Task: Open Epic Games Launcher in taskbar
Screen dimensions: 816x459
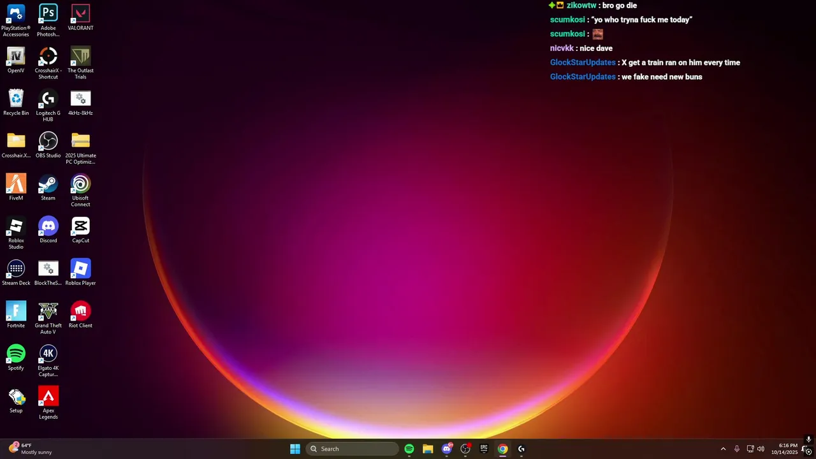Action: [484, 449]
